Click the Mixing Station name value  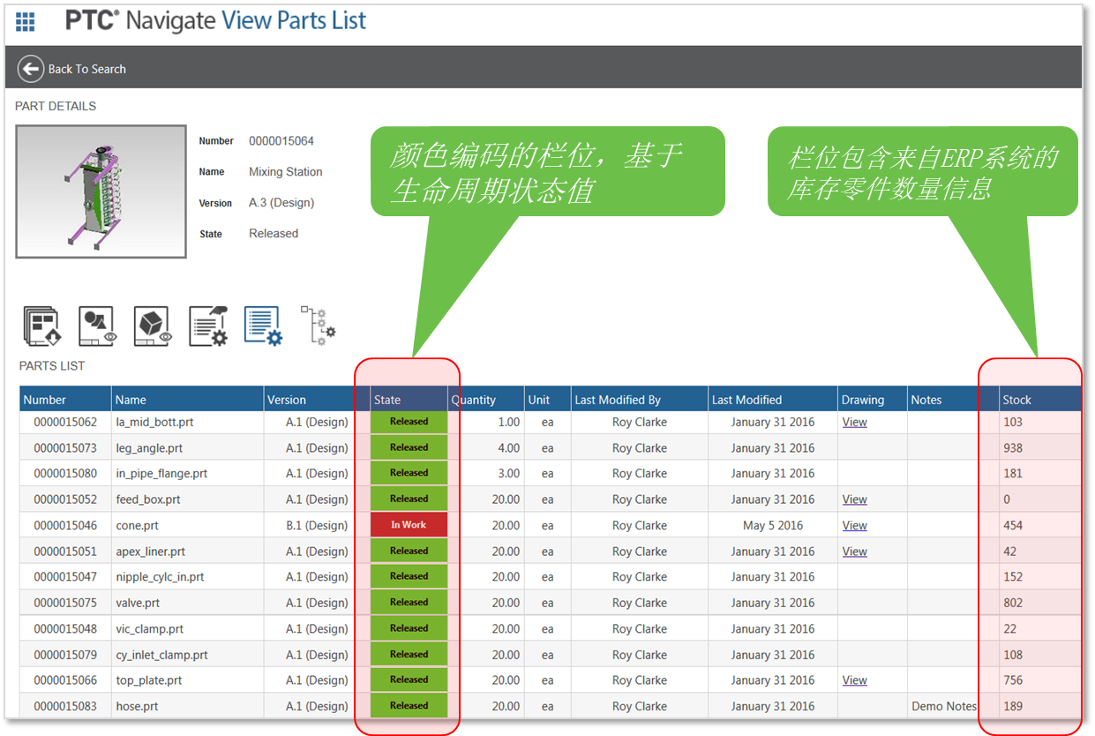[286, 172]
